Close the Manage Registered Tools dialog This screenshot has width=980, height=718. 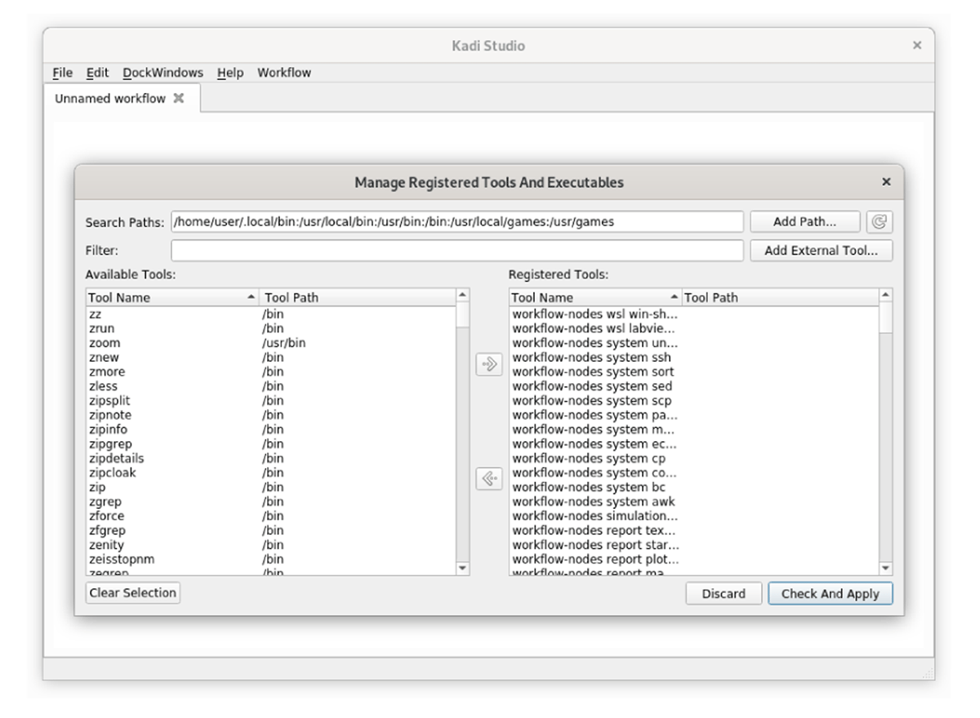pos(886,182)
